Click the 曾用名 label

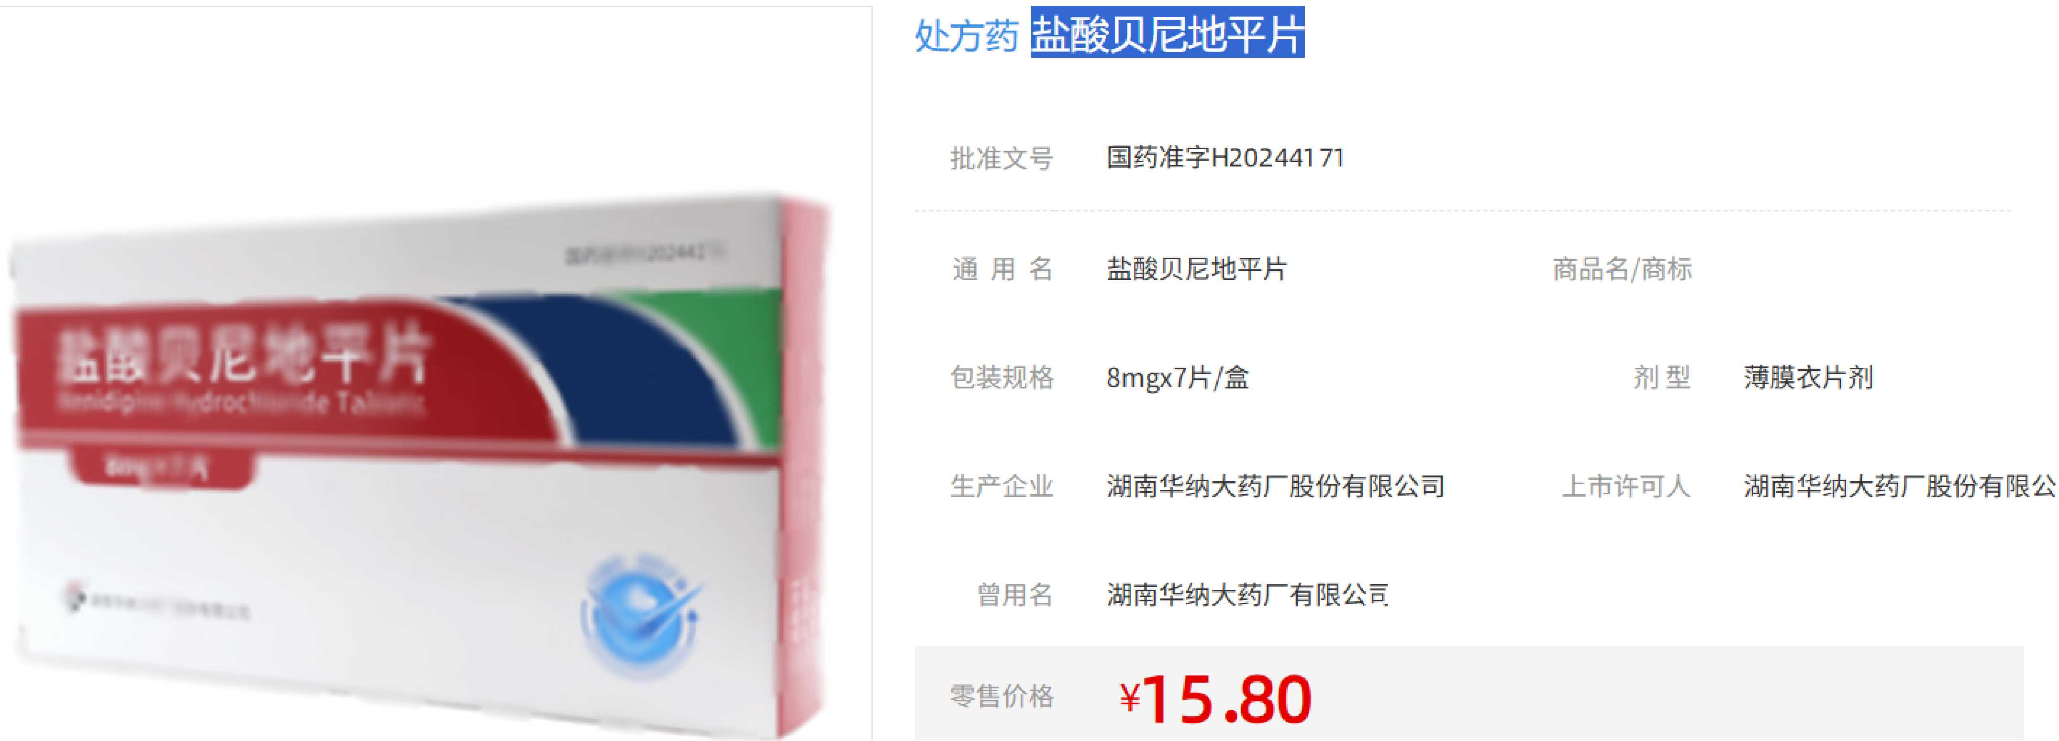tap(1014, 595)
